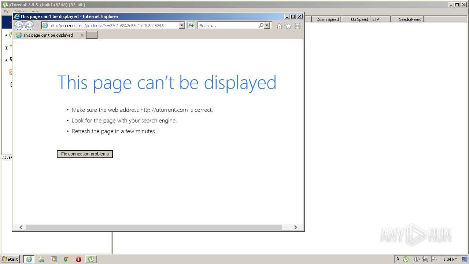The width and height of the screenshot is (469, 264).
Task: Open the File menu in uTorrent
Action: (6, 12)
